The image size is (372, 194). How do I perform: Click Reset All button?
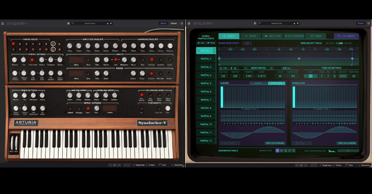[286, 68]
